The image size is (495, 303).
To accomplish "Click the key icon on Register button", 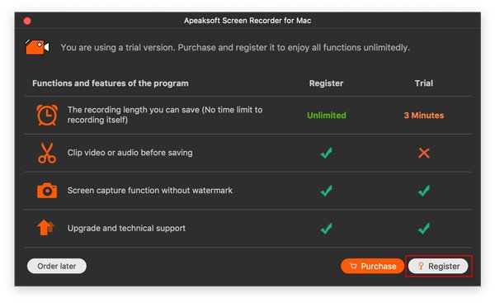I will (421, 266).
